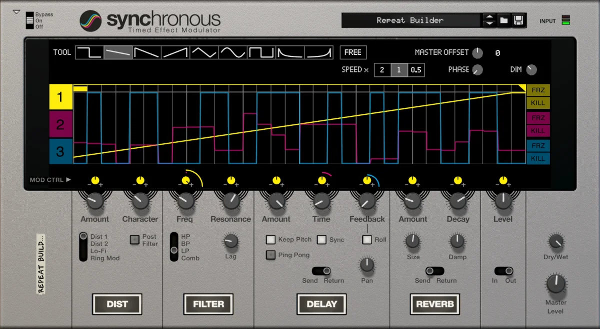Click the delay Time knob
The height and width of the screenshot is (329, 600).
[x=321, y=201]
